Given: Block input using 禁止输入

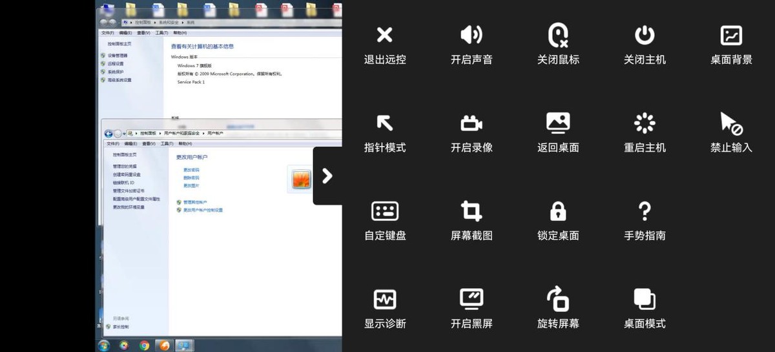Looking at the screenshot, I should (731, 134).
